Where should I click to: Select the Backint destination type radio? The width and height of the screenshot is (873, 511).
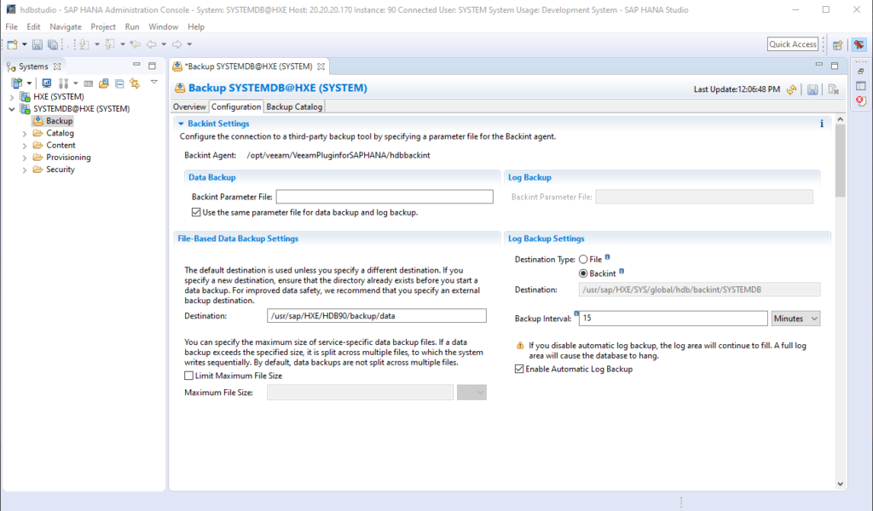point(583,273)
